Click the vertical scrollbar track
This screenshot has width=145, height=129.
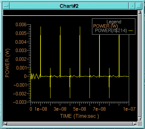pos(140,65)
